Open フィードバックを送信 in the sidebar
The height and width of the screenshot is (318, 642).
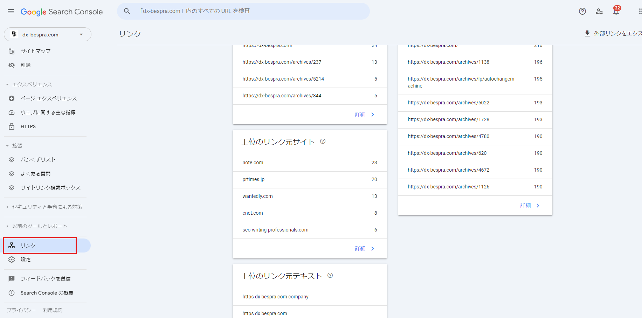click(45, 279)
